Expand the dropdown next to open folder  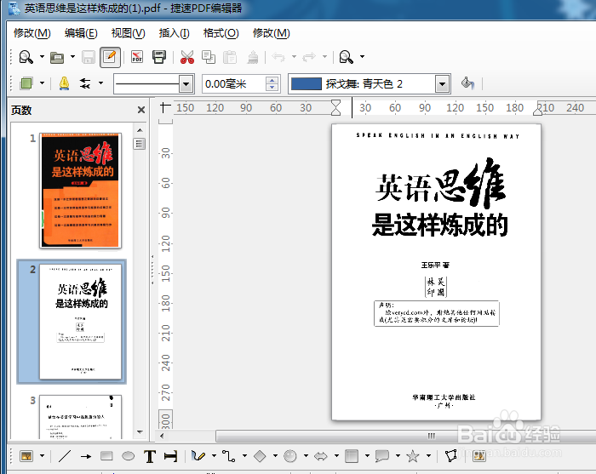(72, 57)
